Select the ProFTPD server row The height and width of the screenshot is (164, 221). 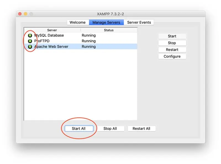click(80, 41)
